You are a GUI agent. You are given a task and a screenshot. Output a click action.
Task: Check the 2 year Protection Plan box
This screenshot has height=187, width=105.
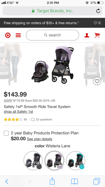click(6, 133)
